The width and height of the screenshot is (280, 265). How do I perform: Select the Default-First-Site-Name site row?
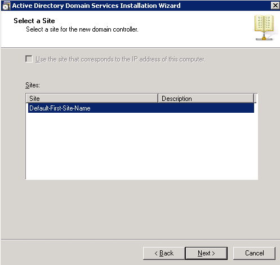click(x=141, y=108)
